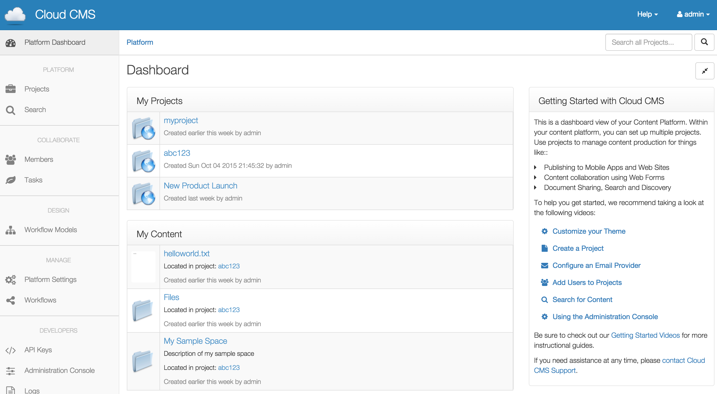Click the Platform Settings gears icon

[x=11, y=280]
